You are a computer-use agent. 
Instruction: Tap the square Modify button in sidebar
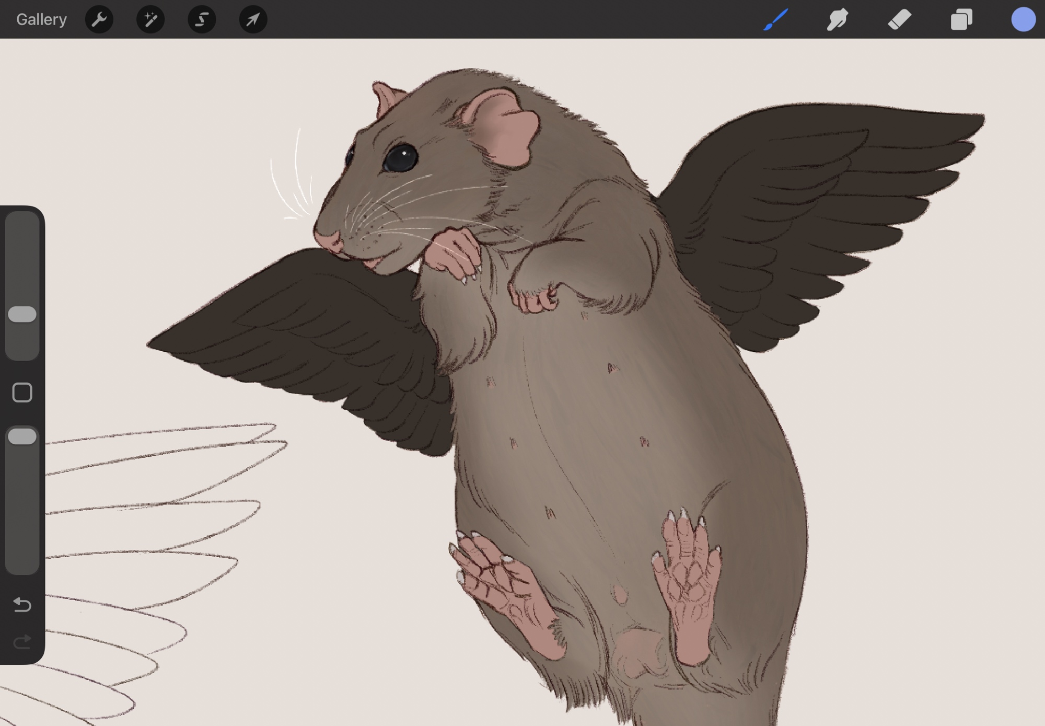(x=22, y=393)
